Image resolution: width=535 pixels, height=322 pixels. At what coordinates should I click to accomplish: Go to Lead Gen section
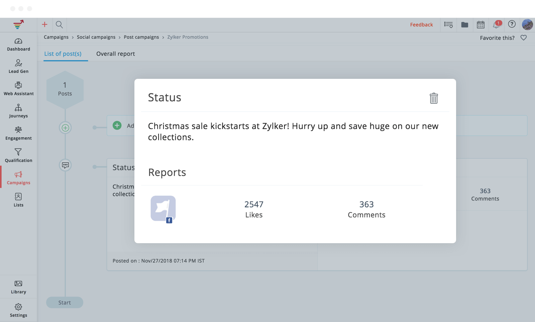coord(18,66)
